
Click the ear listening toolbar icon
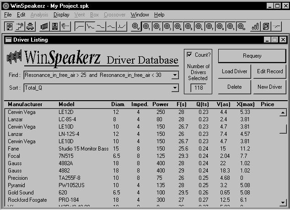65,27
